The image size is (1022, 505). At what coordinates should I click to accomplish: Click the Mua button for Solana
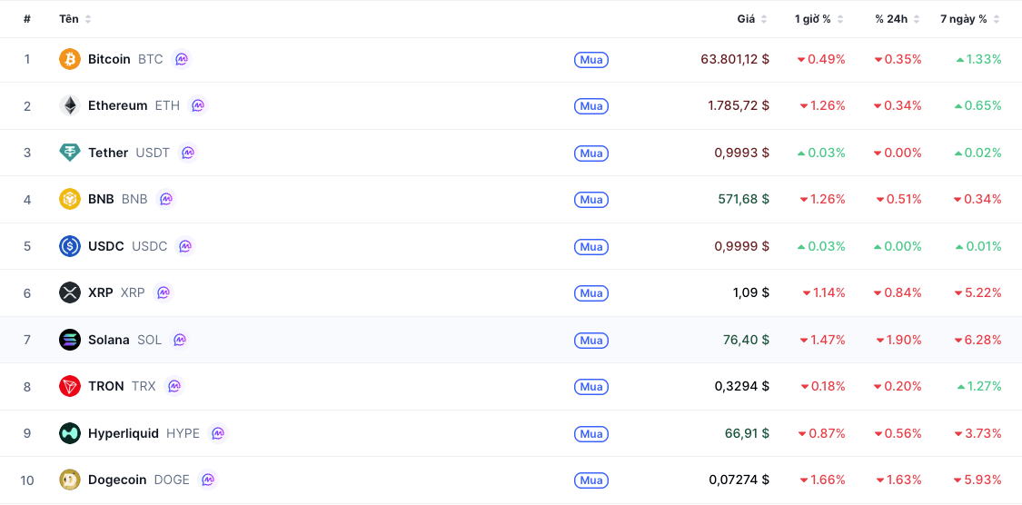point(591,340)
